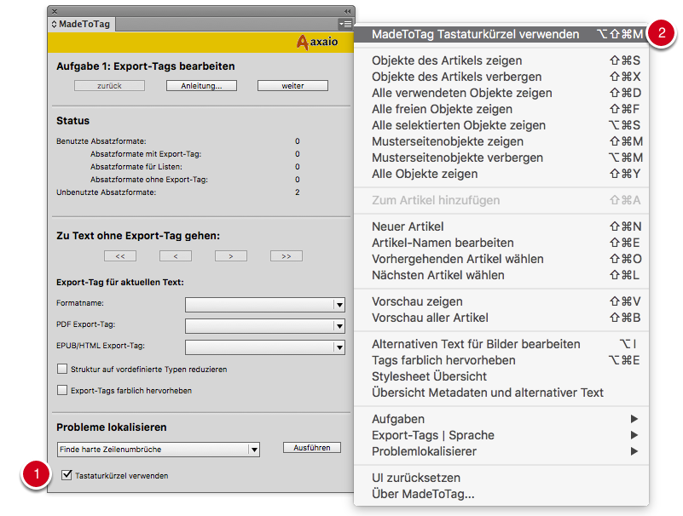
Task: Choose Musterseitenobjekte zeigen
Action: pos(501,141)
